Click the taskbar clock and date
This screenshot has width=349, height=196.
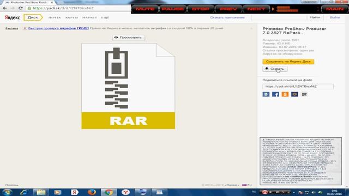click(x=334, y=192)
